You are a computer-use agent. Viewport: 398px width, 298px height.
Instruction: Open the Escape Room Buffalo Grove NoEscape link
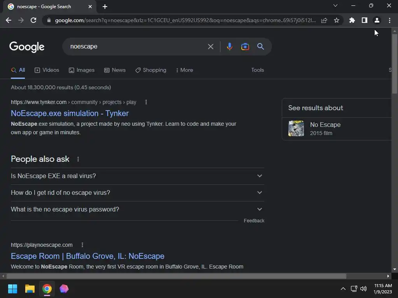pos(87,256)
